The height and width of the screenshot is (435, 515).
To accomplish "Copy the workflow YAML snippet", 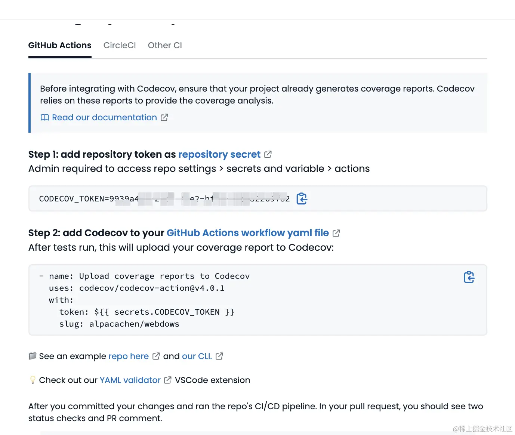I will (x=469, y=277).
